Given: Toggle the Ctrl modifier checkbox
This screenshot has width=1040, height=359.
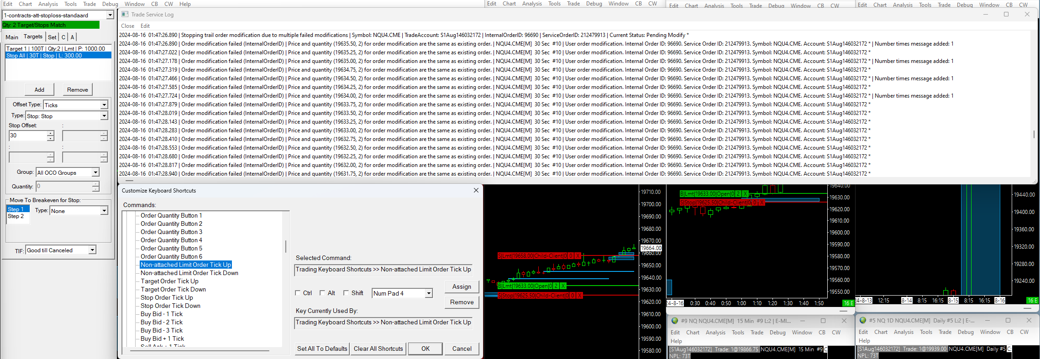Looking at the screenshot, I should click(298, 293).
